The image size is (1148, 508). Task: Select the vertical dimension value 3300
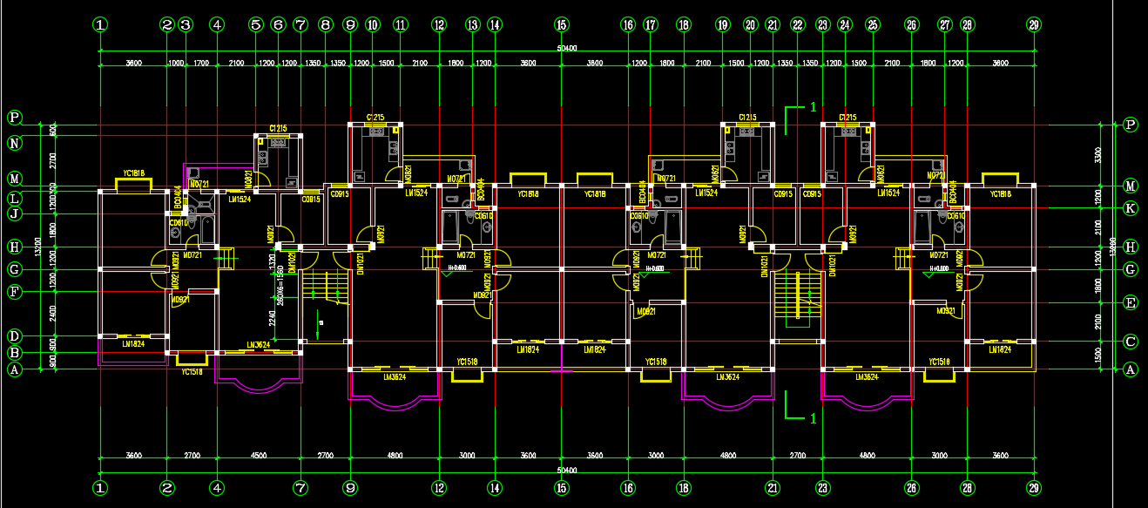point(1099,155)
